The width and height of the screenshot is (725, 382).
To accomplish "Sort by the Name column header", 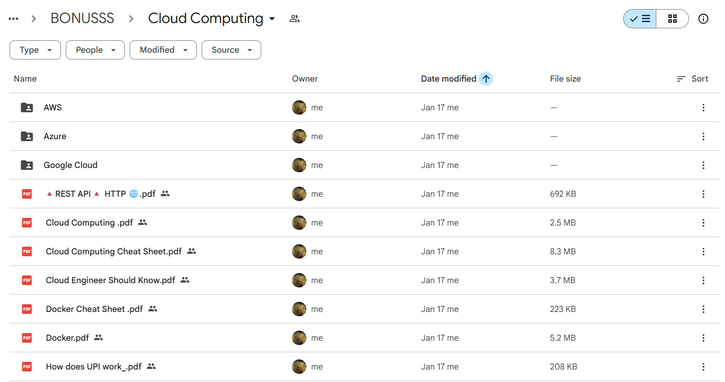I will (x=25, y=79).
